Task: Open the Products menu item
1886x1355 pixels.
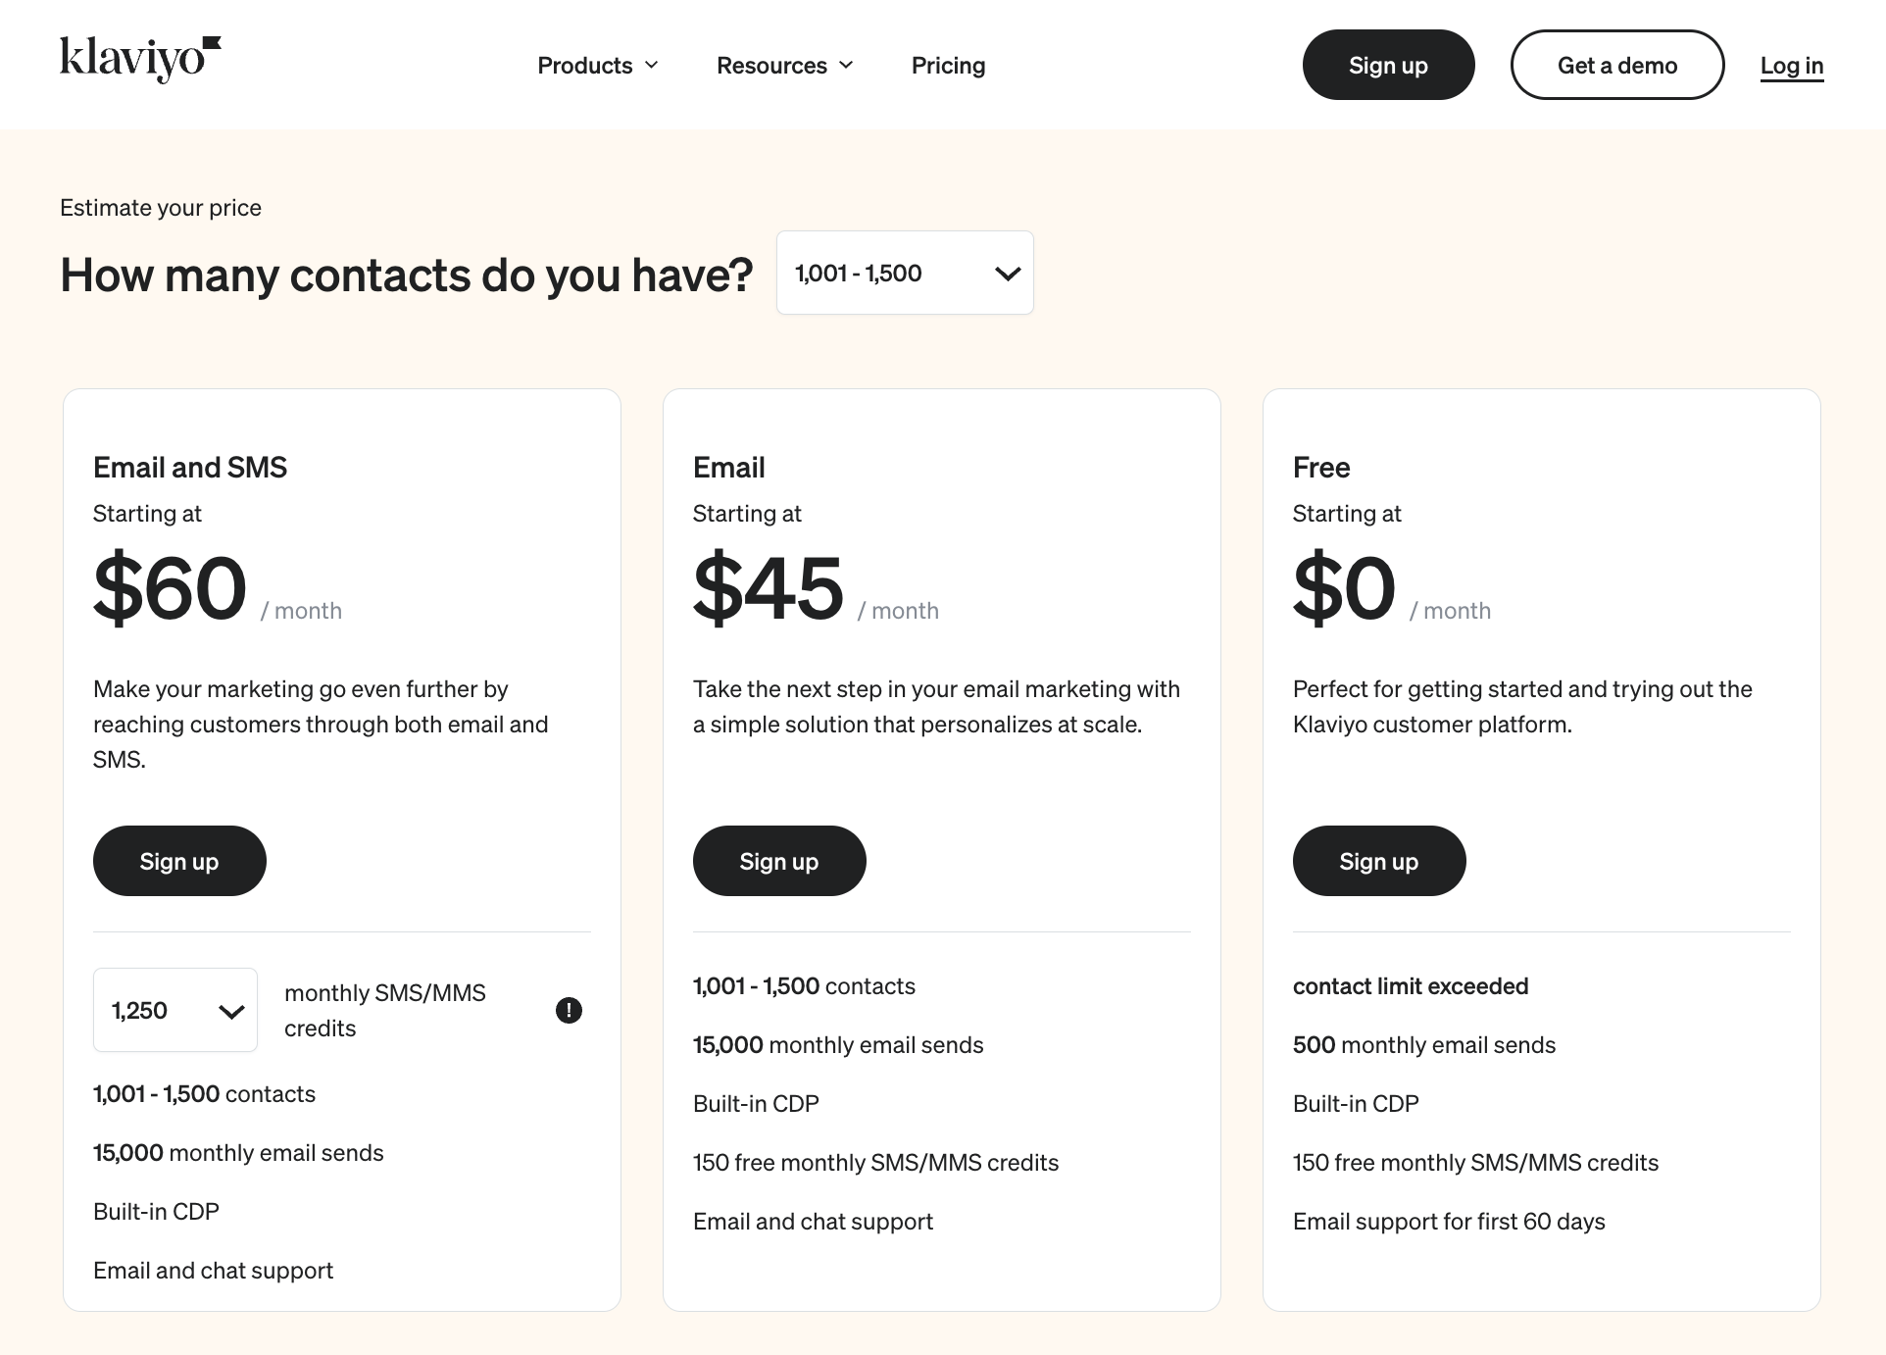Action: [x=584, y=66]
